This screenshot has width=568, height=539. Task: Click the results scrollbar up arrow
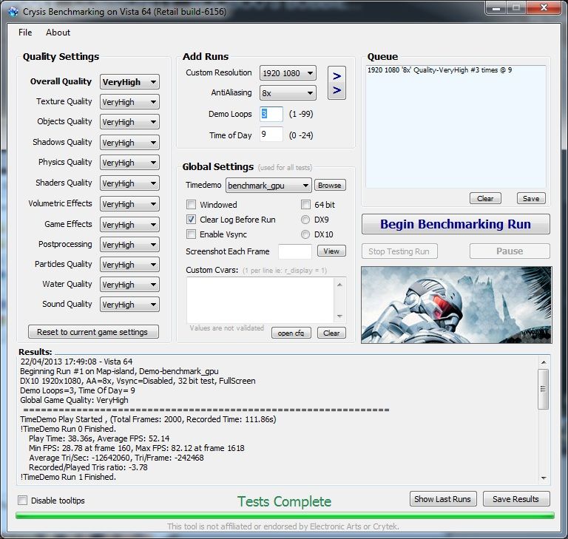click(x=544, y=362)
